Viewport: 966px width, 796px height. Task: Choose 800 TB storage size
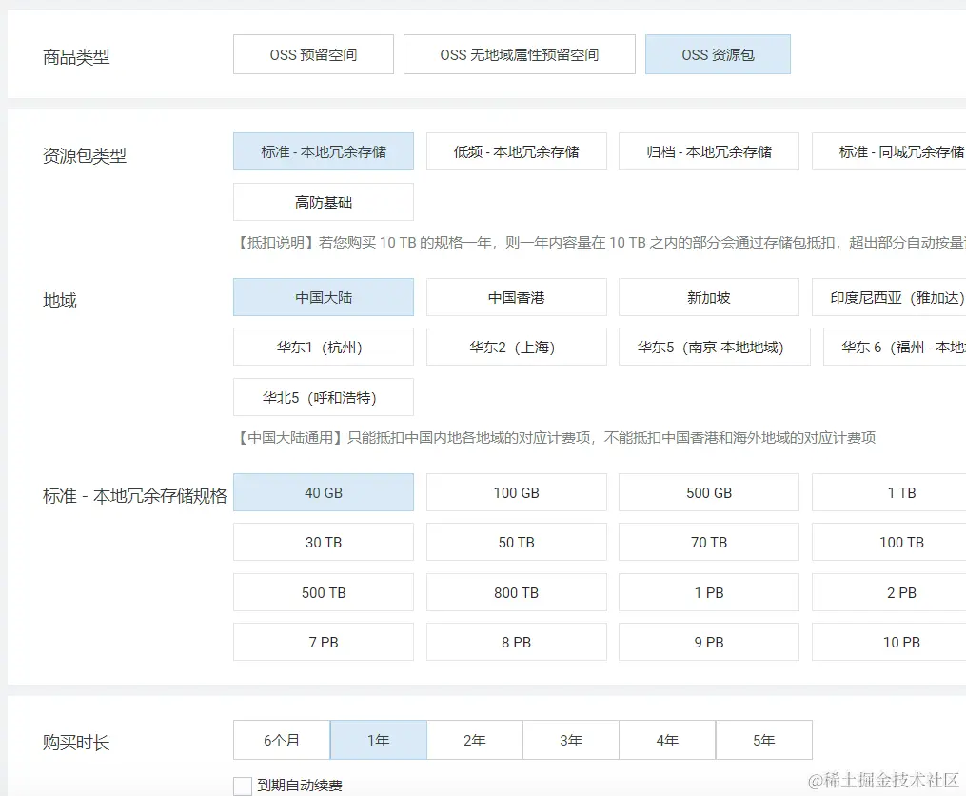pyautogui.click(x=516, y=592)
